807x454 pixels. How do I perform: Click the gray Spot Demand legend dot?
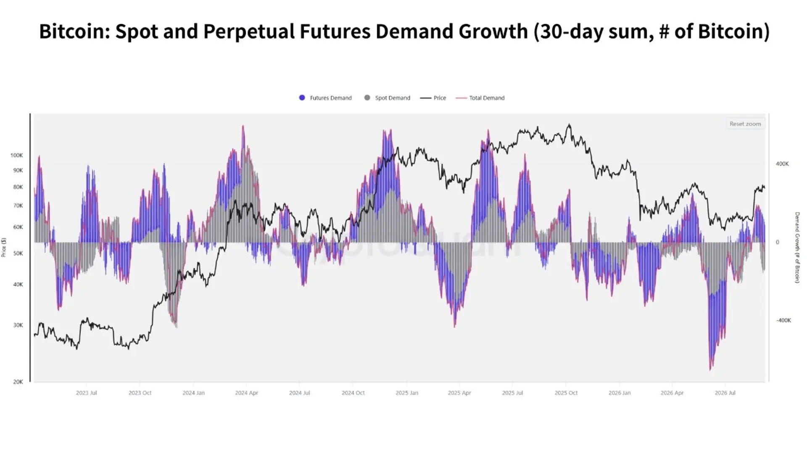click(367, 98)
